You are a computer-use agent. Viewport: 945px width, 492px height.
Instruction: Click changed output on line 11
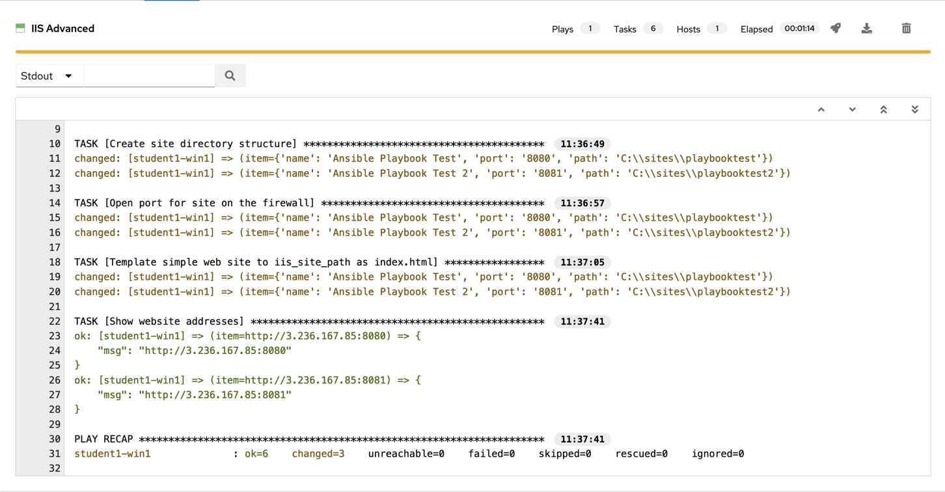[x=424, y=159]
